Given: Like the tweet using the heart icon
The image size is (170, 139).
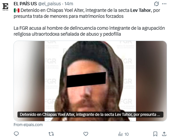Looking at the screenshot, I should click(86, 134).
